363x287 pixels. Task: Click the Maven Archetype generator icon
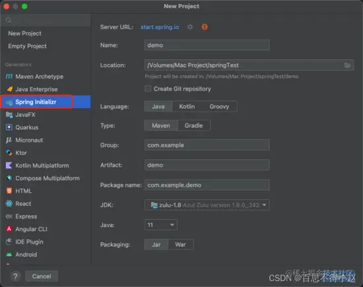[x=9, y=77]
